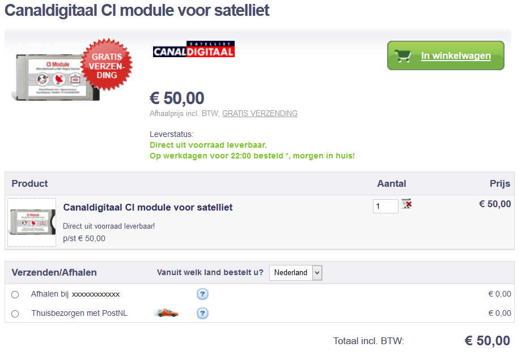Screen dimensions: 530x360
Task: Click the Canal Digitaal Satelliet logo
Action: coord(193,49)
